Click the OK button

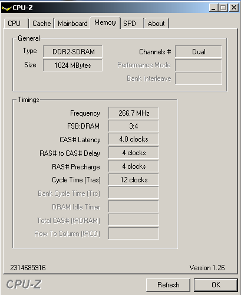tap(216, 285)
